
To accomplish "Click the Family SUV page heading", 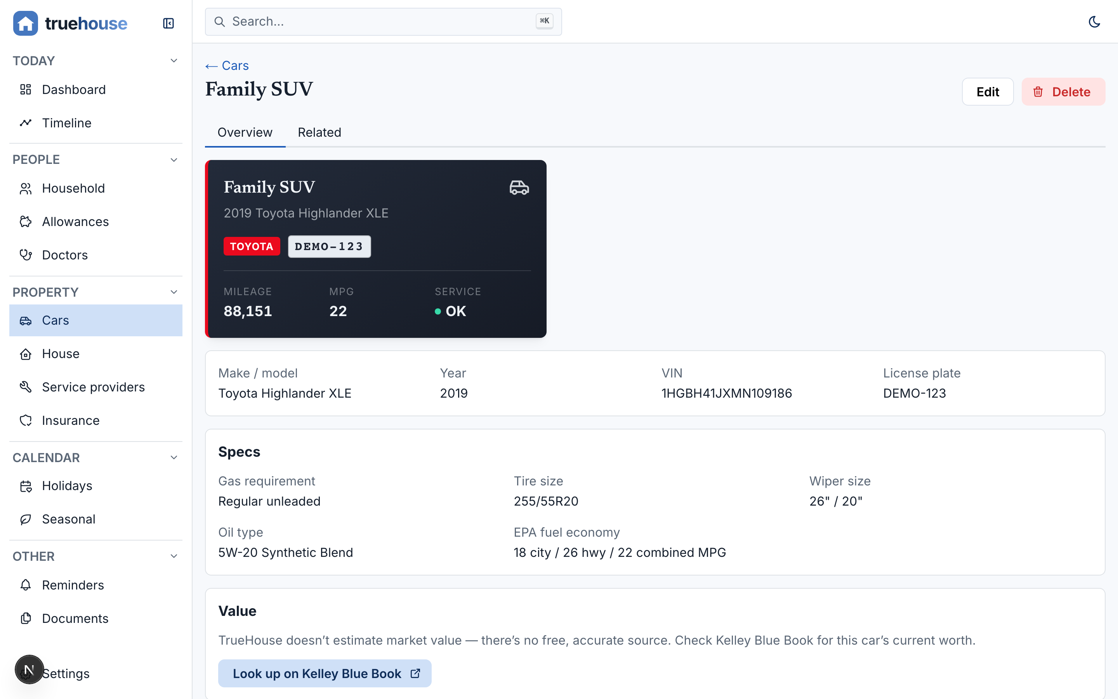I will pos(259,89).
